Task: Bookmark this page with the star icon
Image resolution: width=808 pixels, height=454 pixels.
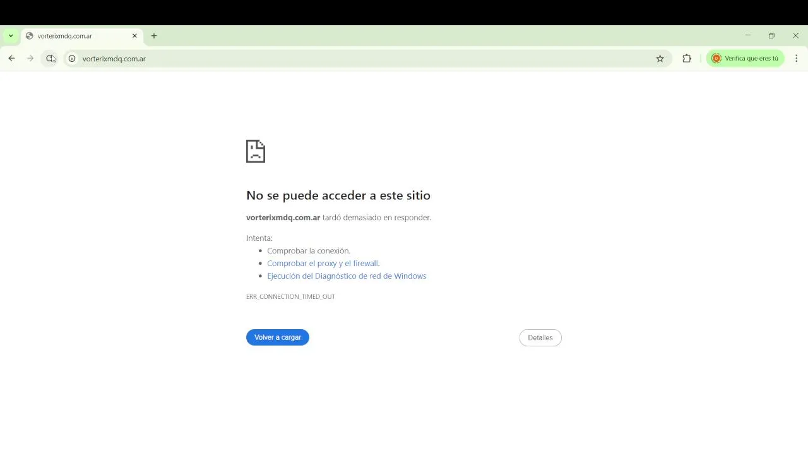Action: click(x=660, y=59)
